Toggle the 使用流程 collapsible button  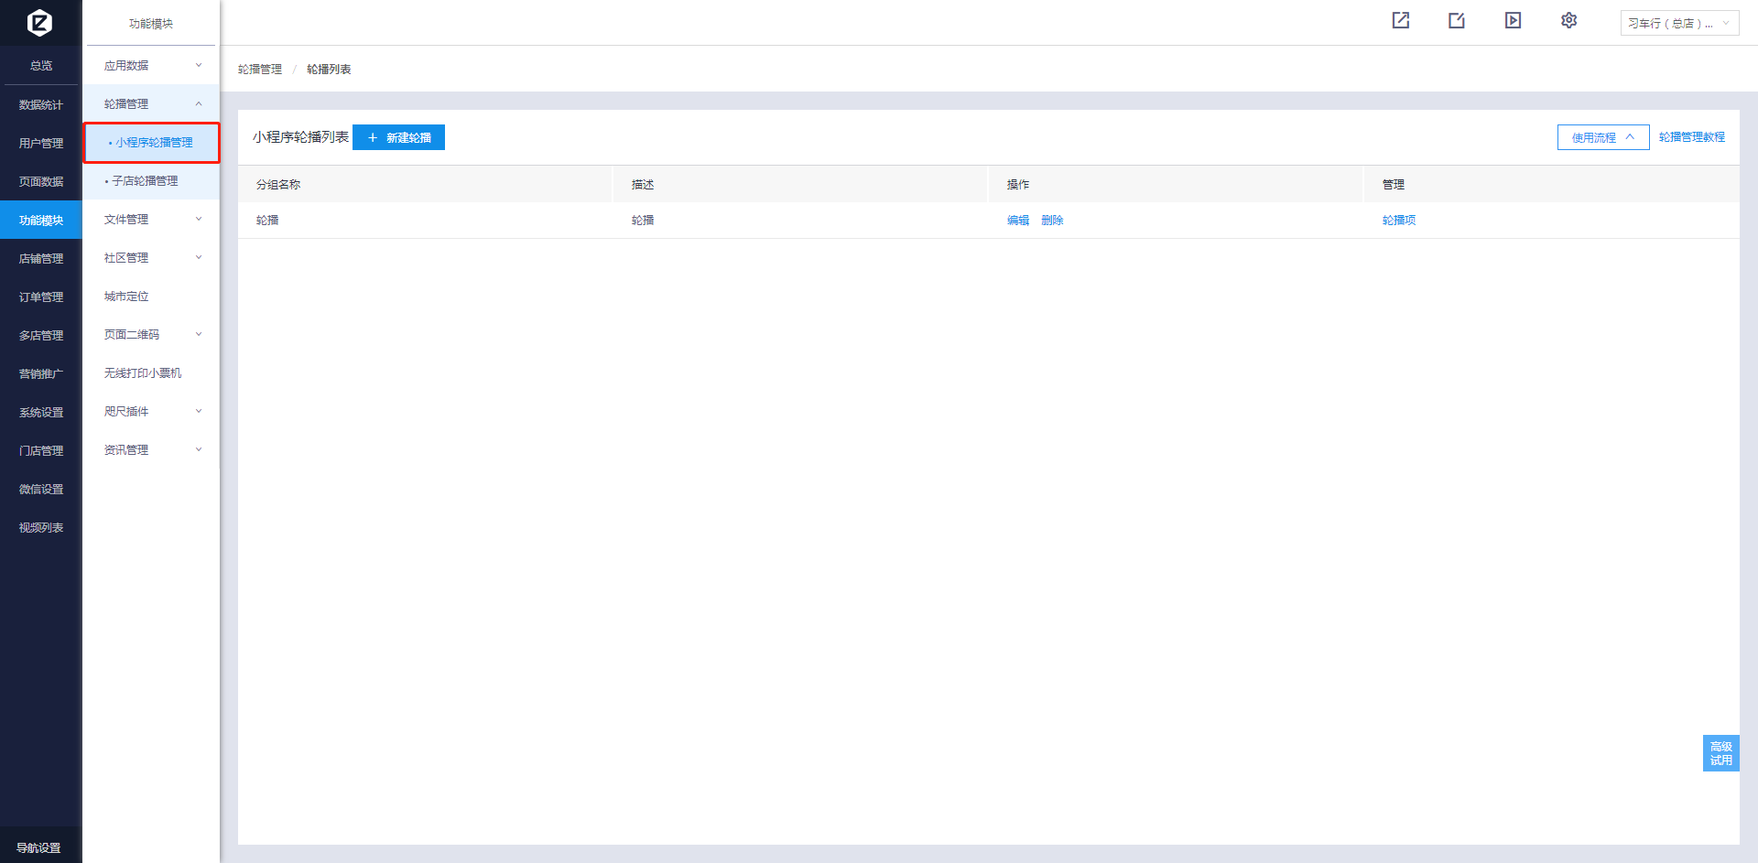pyautogui.click(x=1602, y=137)
